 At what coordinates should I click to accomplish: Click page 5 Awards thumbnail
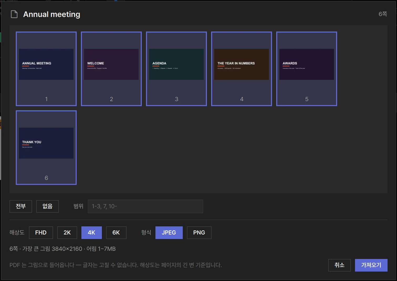(307, 69)
